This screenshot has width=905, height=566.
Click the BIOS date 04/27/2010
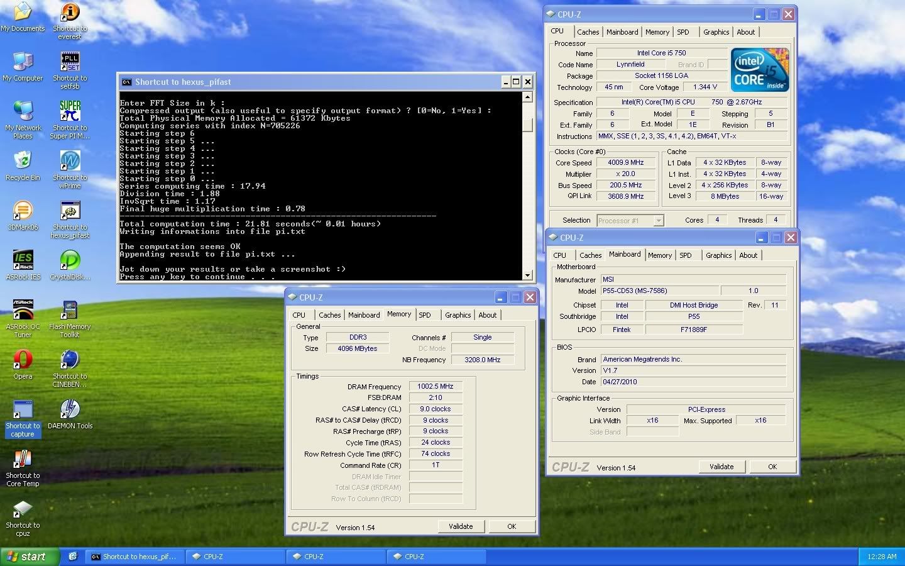coord(693,382)
